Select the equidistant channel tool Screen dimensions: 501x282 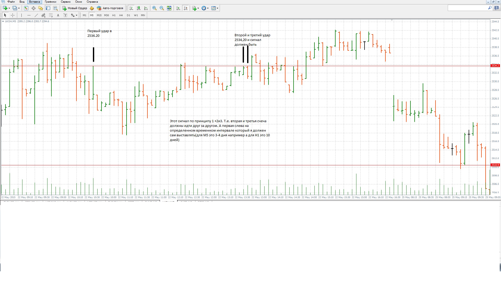[44, 15]
